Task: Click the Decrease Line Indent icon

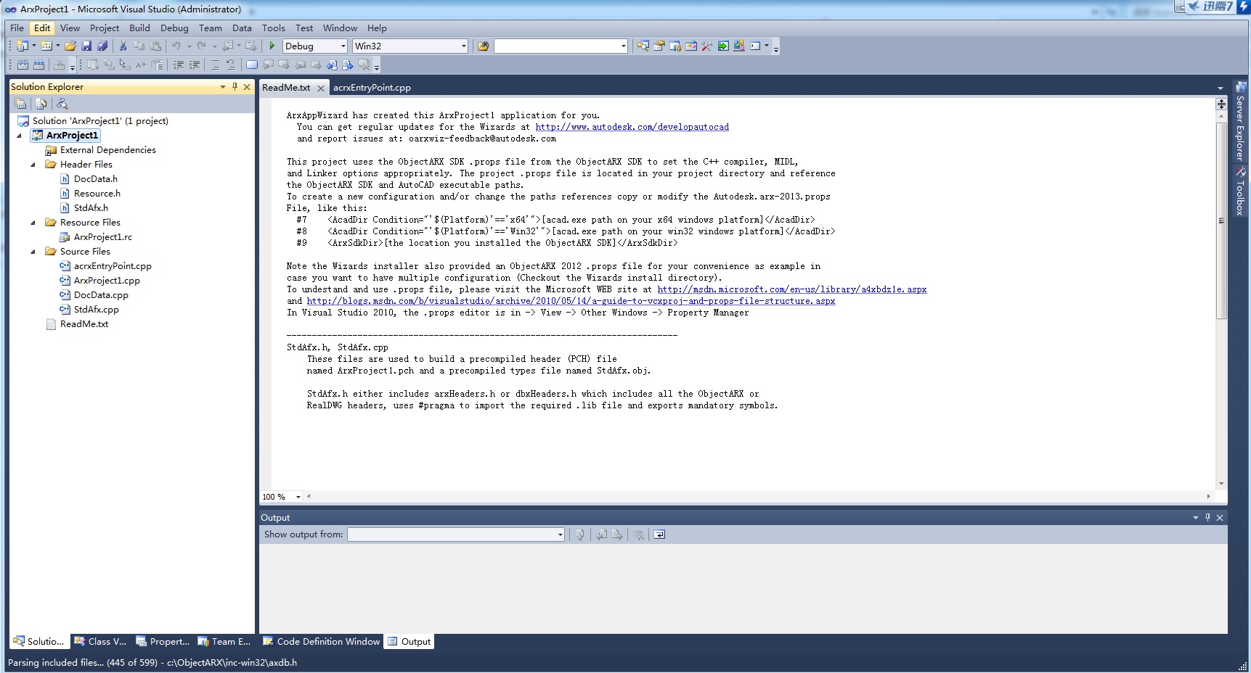Action: click(x=178, y=65)
